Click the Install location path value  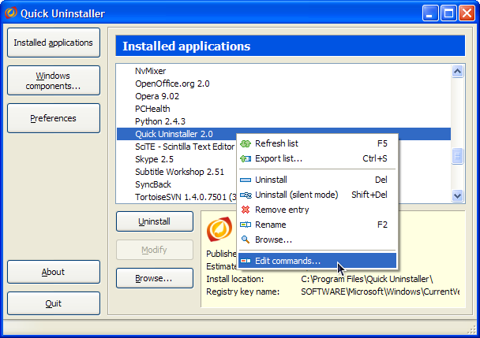pos(367,279)
